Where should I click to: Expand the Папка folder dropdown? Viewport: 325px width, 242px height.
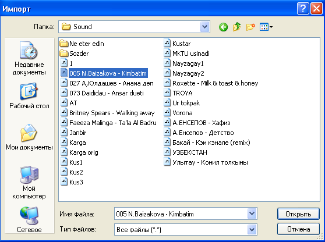pyautogui.click(x=205, y=27)
